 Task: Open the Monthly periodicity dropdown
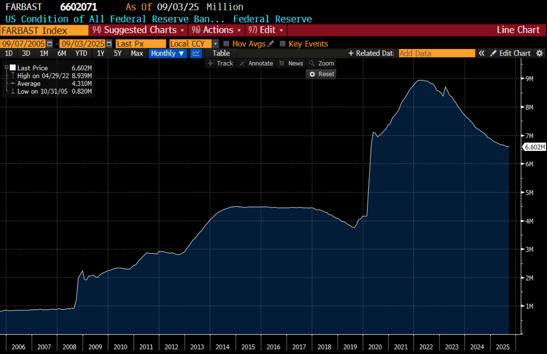(x=167, y=53)
